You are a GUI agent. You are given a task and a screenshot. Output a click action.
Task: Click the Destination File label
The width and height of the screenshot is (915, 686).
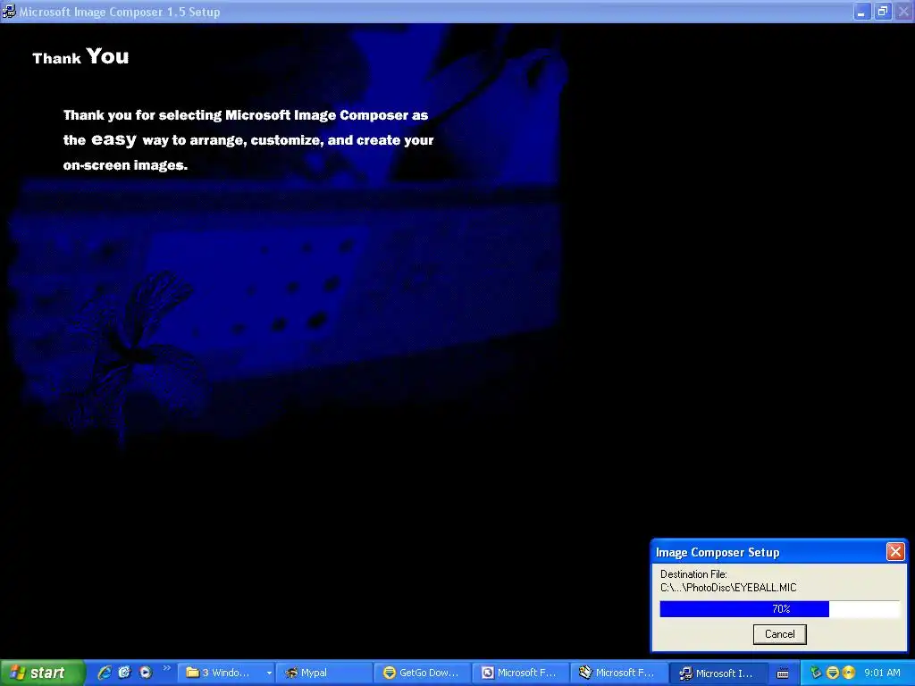pyautogui.click(x=693, y=574)
